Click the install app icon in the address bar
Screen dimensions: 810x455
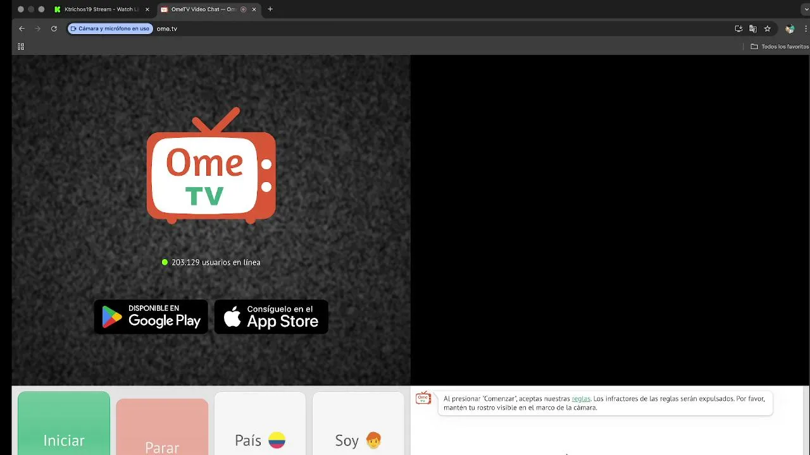click(738, 28)
